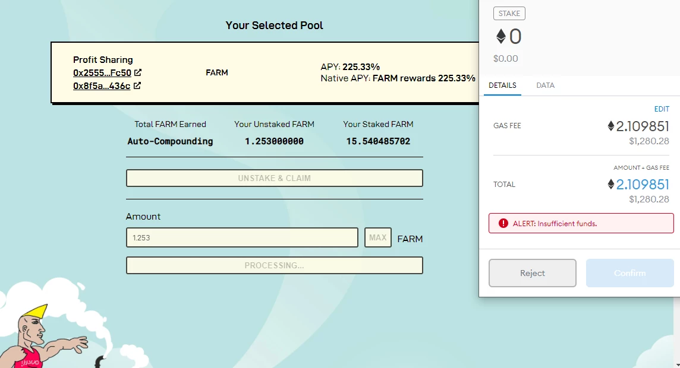Open the 0x2555...Fc50 address link
The image size is (680, 368).
(x=102, y=73)
